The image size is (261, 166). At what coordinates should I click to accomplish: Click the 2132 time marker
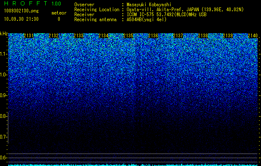coord(54,36)
